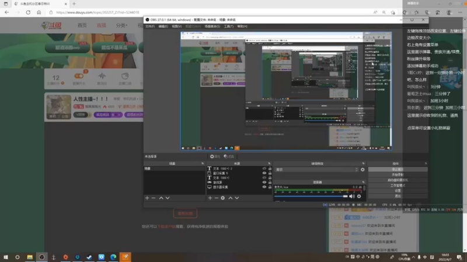Open new browser tab with plus
Viewport: 467px width, 262px height.
tap(74, 4)
